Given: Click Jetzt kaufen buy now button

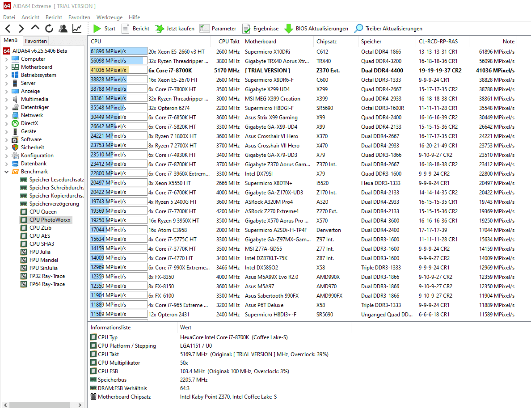Looking at the screenshot, I should (175, 29).
